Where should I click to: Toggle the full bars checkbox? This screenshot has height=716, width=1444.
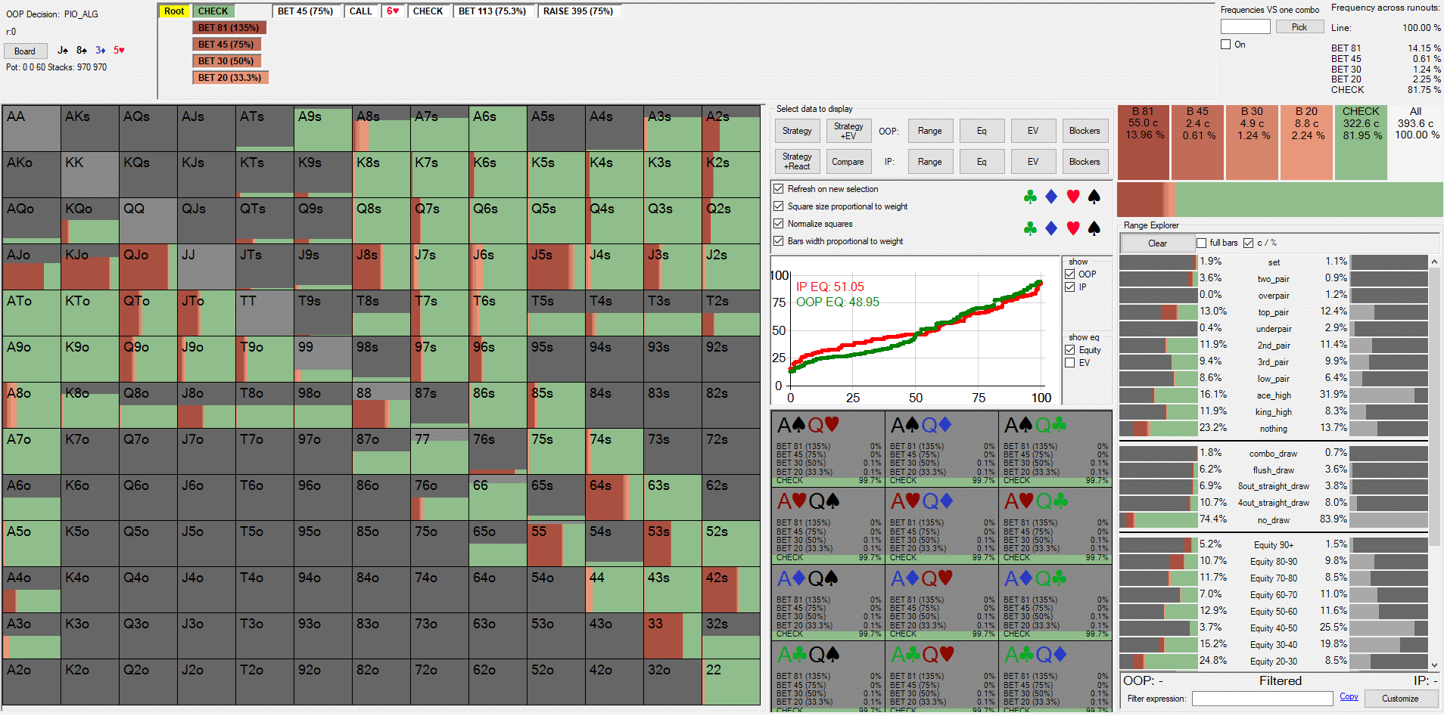[1202, 243]
